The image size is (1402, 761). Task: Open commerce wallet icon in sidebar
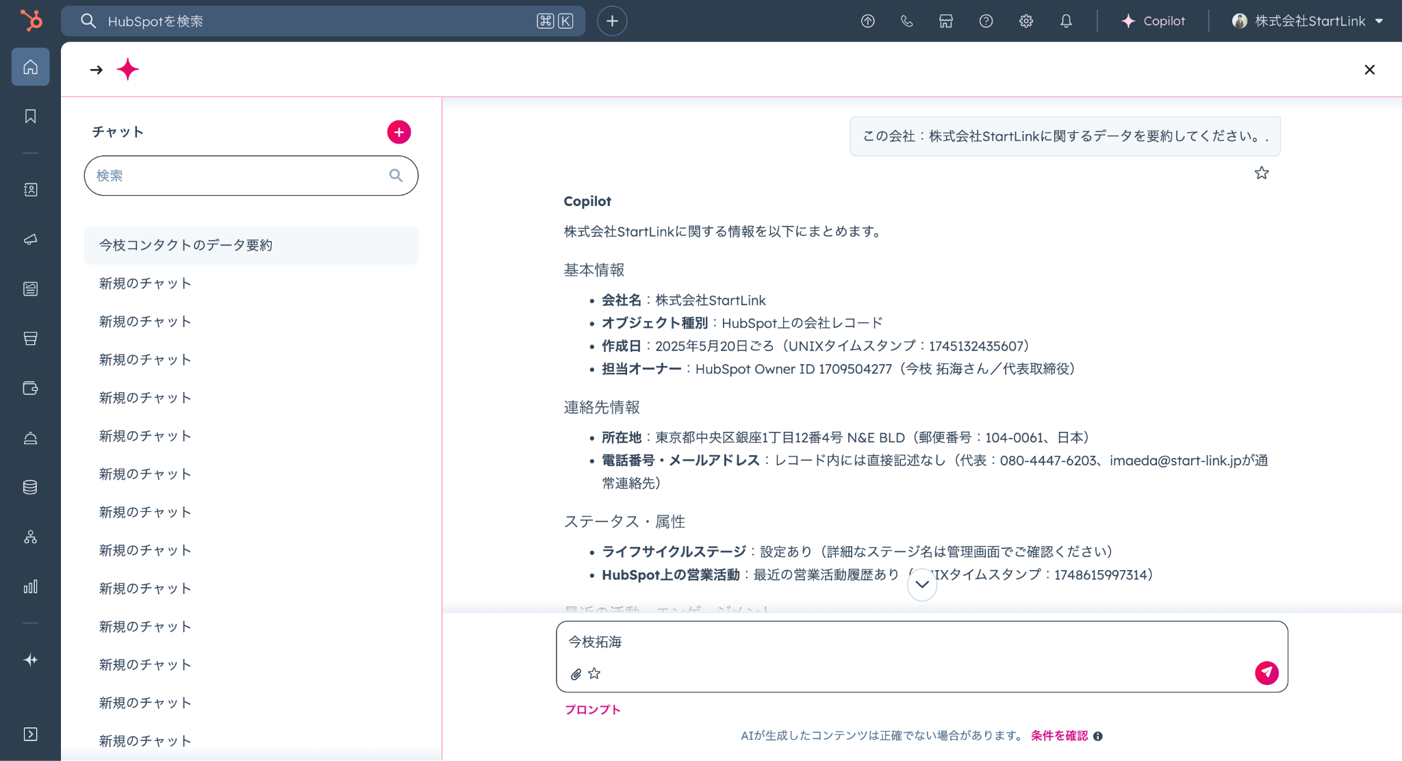(x=30, y=388)
